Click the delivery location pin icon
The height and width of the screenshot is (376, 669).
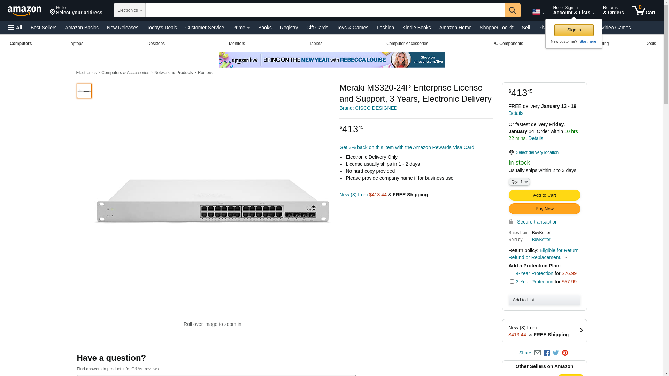coord(511,152)
